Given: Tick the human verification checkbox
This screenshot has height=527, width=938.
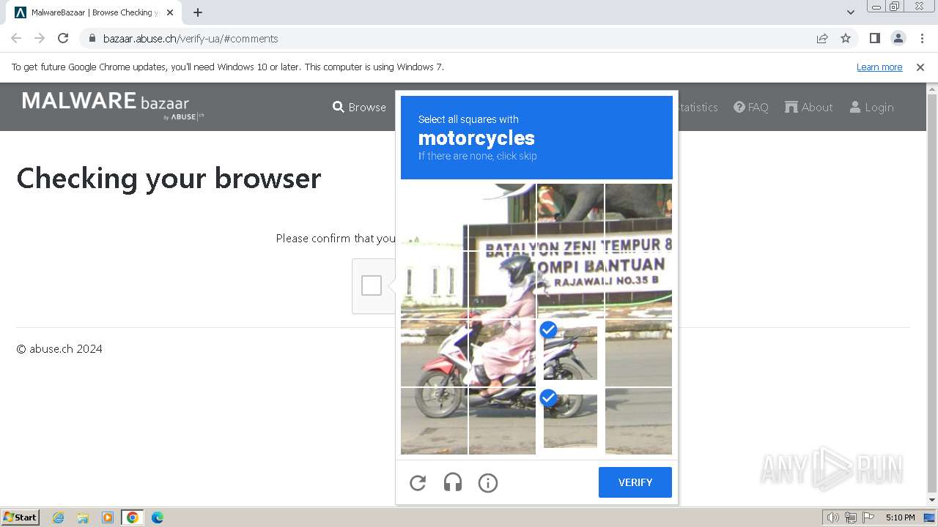Looking at the screenshot, I should 372,285.
